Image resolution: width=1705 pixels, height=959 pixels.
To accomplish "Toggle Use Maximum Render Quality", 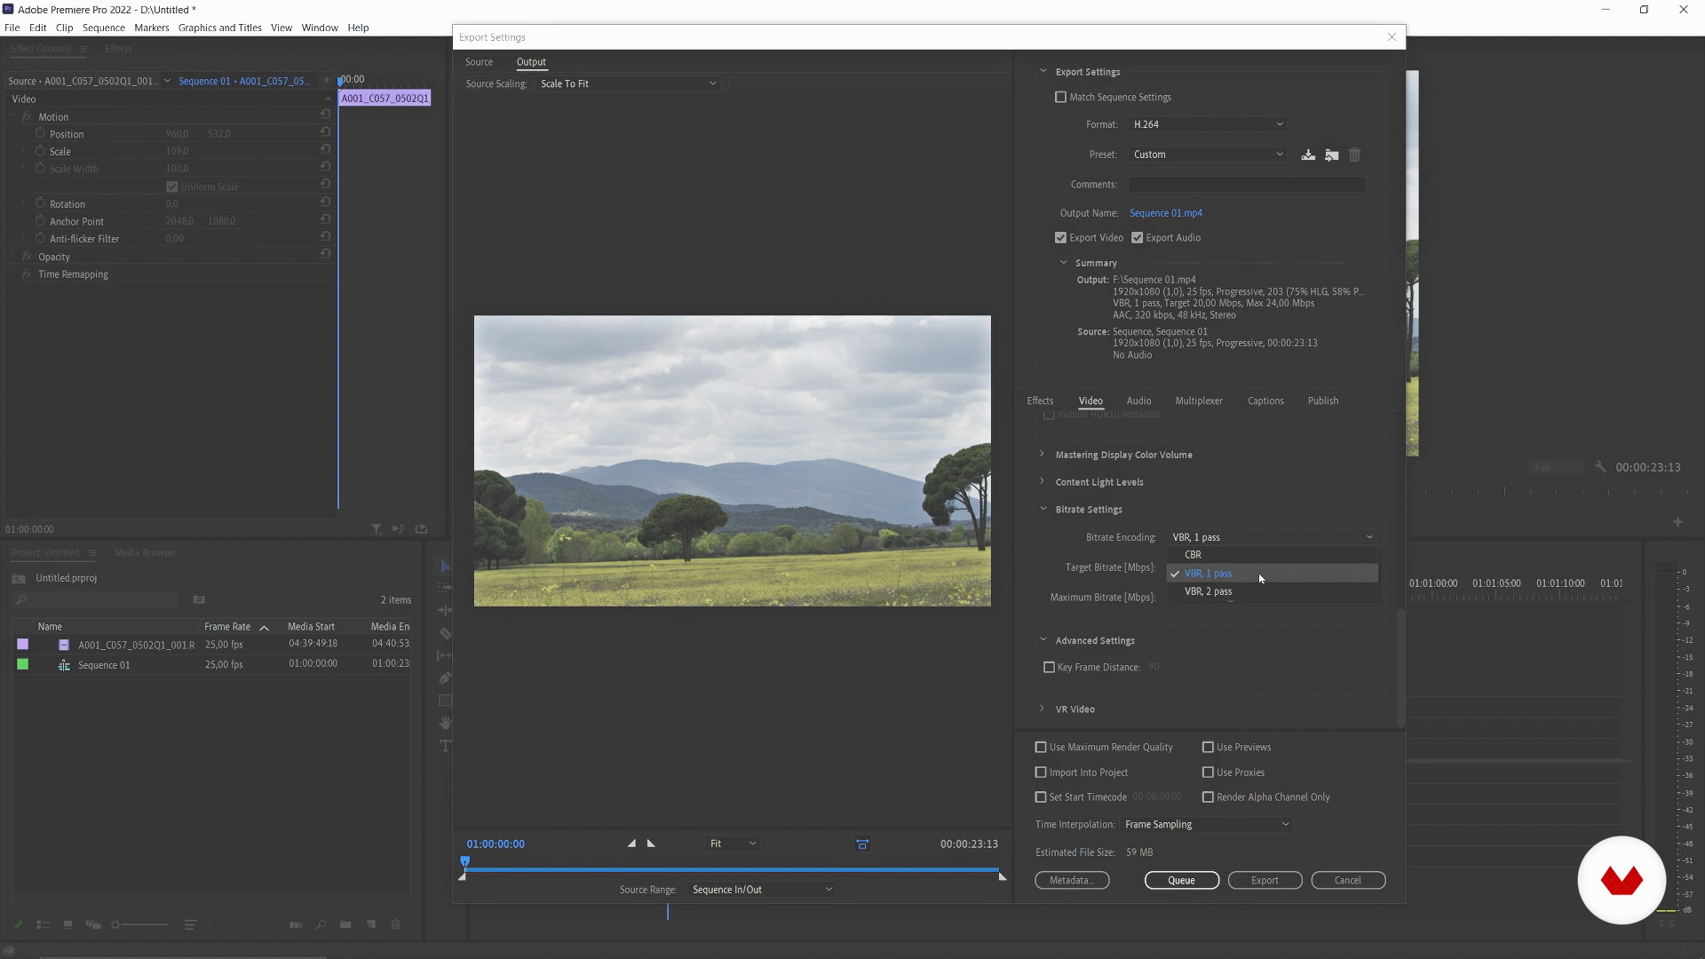I will pyautogui.click(x=1041, y=747).
